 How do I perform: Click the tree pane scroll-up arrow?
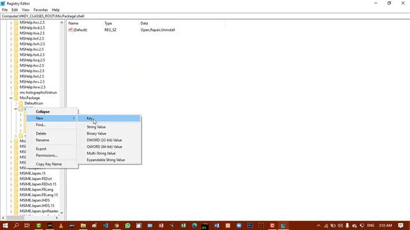[x=61, y=23]
